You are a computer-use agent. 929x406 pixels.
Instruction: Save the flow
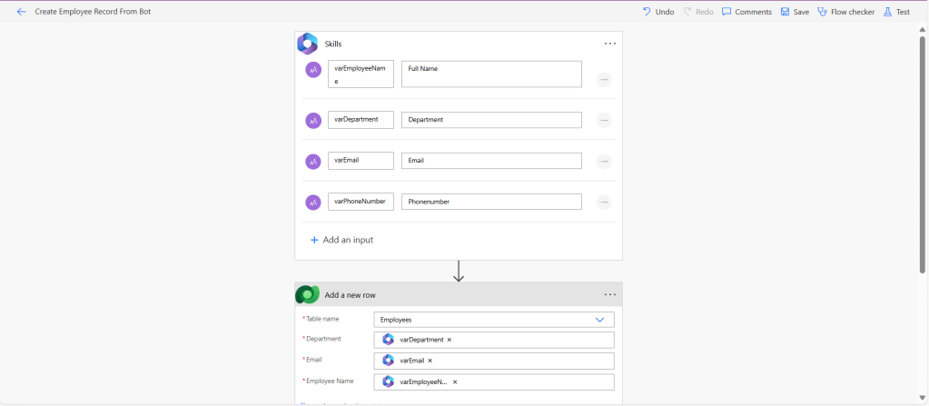click(x=795, y=12)
